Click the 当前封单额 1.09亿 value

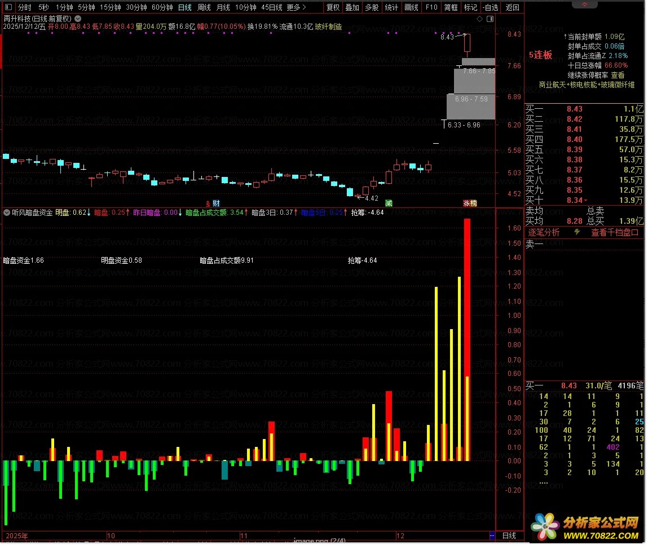click(x=614, y=37)
